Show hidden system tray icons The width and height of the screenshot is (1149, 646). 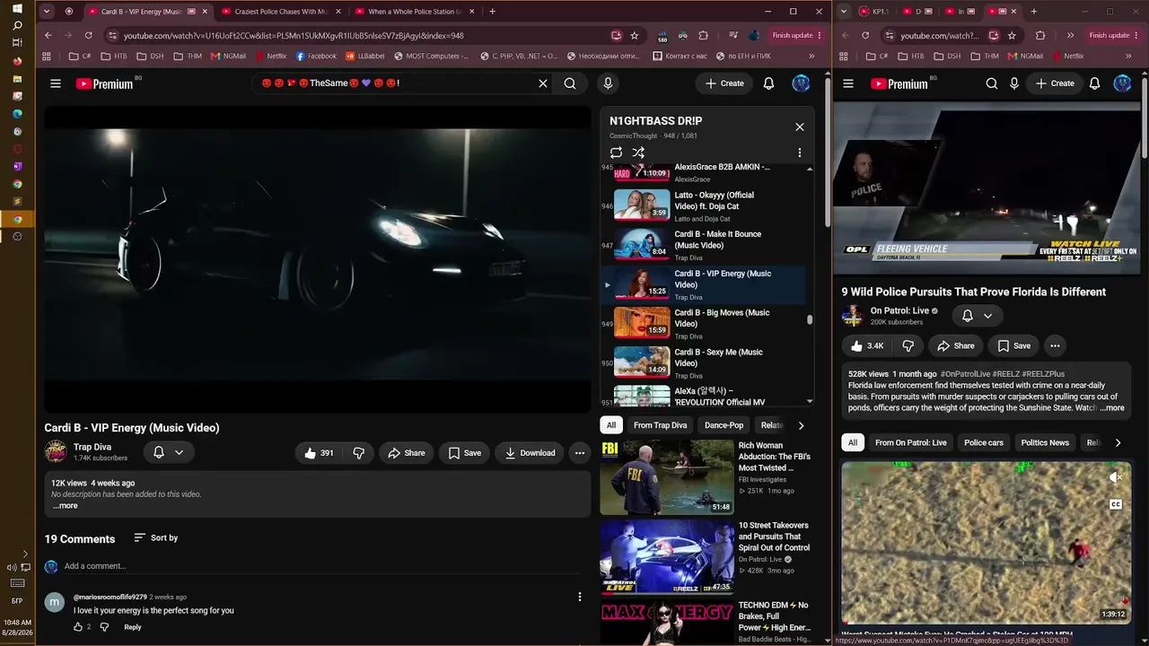24,554
